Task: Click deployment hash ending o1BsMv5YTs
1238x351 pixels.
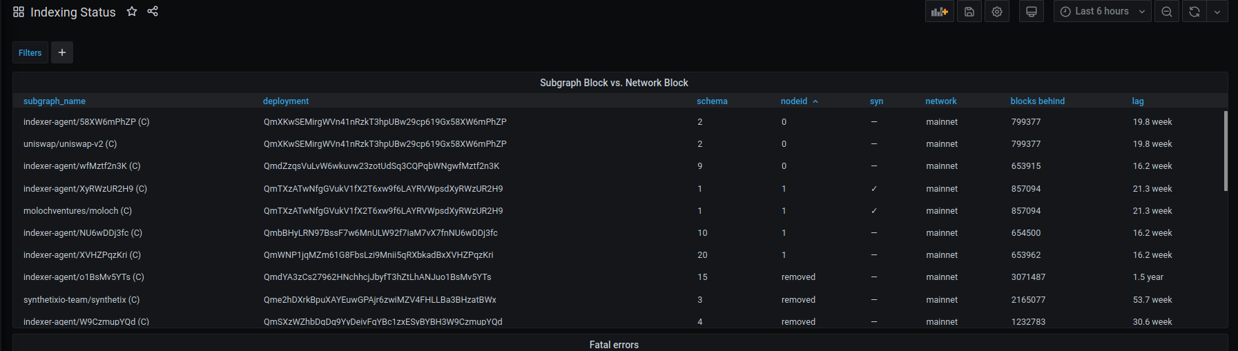Action: pyautogui.click(x=378, y=277)
